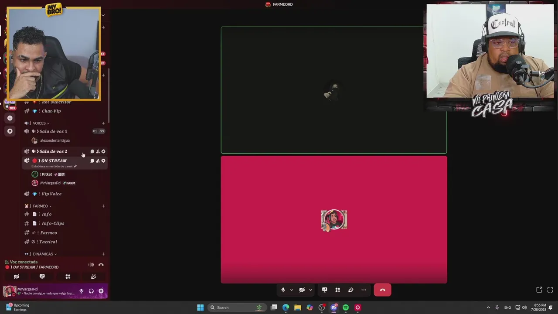The width and height of the screenshot is (558, 314).
Task: Toggle camera in call controls
Action: point(302,290)
